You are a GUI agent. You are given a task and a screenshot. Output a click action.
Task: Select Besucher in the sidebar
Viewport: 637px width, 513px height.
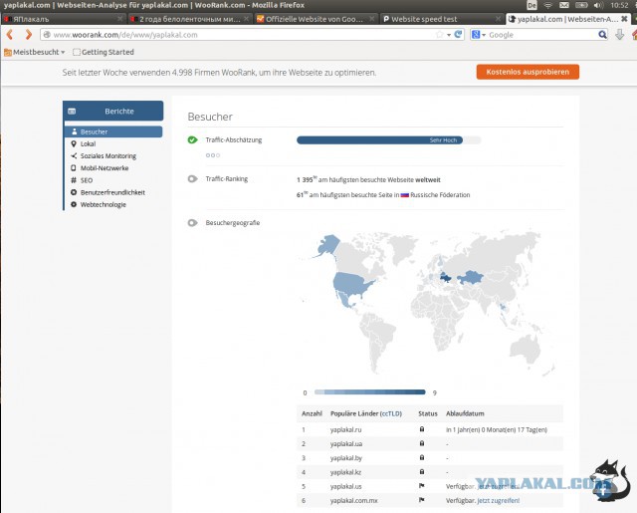coord(113,131)
